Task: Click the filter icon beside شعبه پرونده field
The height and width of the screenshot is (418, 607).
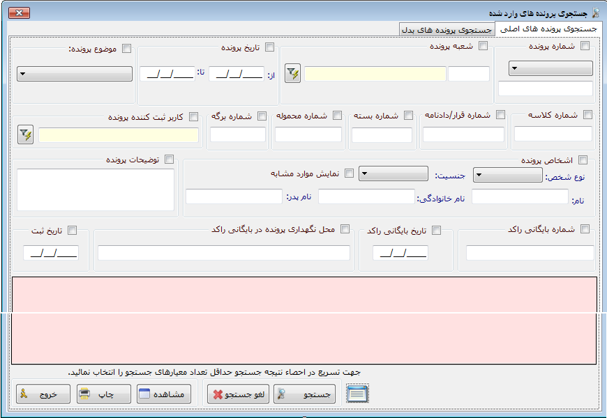Action: coord(293,74)
